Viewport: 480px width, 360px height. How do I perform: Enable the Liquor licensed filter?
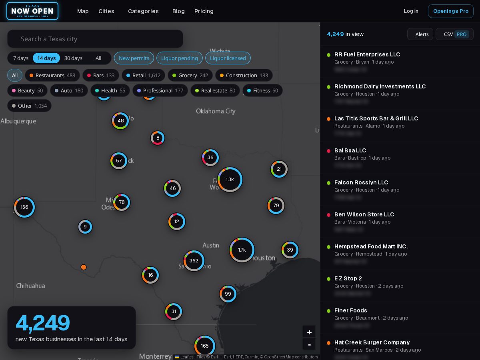point(228,58)
